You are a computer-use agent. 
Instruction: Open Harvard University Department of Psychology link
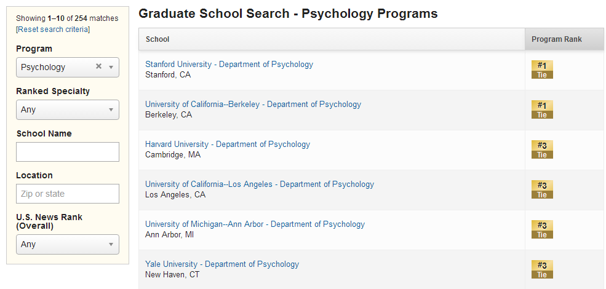(x=228, y=144)
